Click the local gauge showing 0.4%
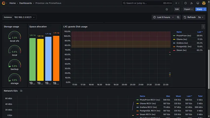The image size is (210, 118). pyautogui.click(x=15, y=50)
